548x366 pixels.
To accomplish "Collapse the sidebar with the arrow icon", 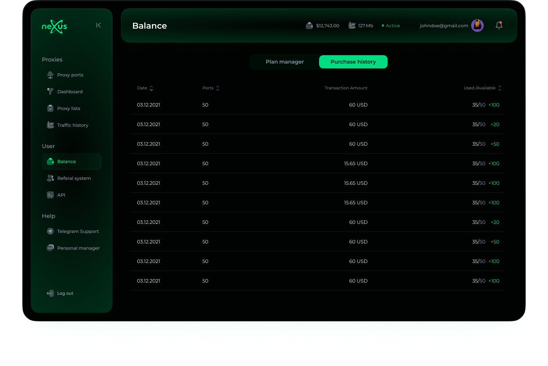I will (99, 25).
